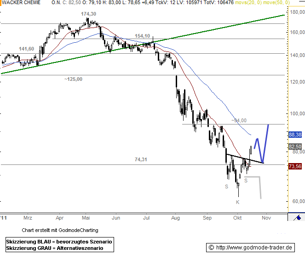305x260 pixels.
Task: Click the 'K' head marker below the low
Action: (x=238, y=202)
